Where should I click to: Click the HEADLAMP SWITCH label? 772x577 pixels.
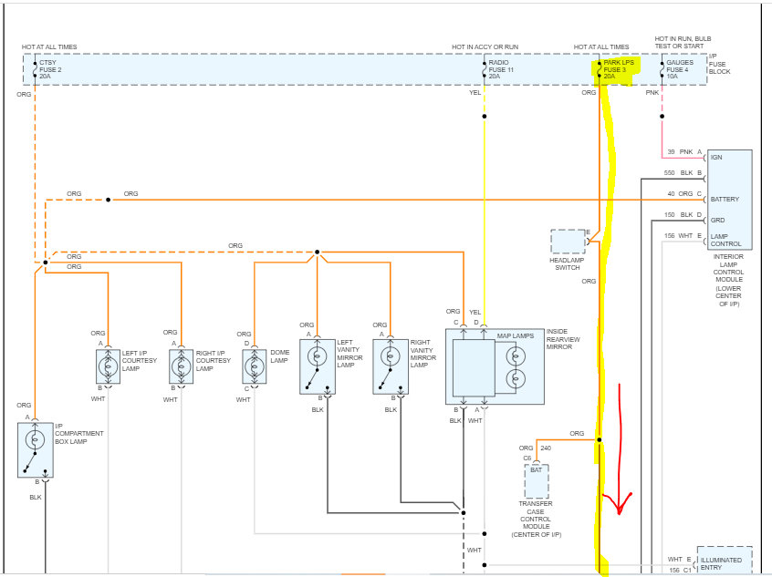[568, 264]
